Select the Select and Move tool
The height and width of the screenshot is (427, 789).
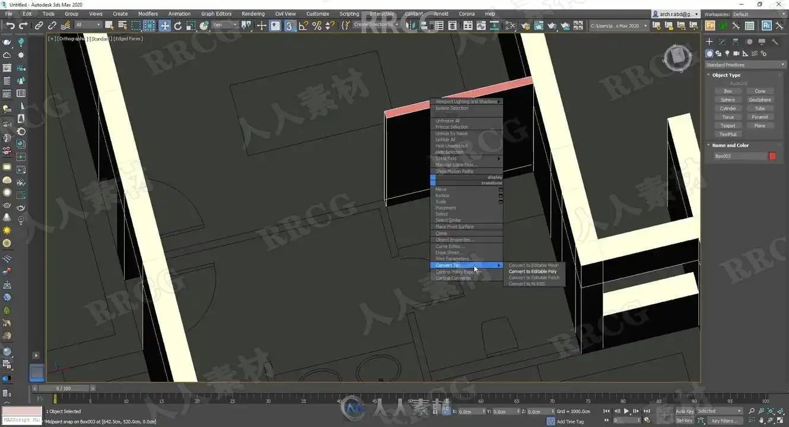click(x=164, y=26)
